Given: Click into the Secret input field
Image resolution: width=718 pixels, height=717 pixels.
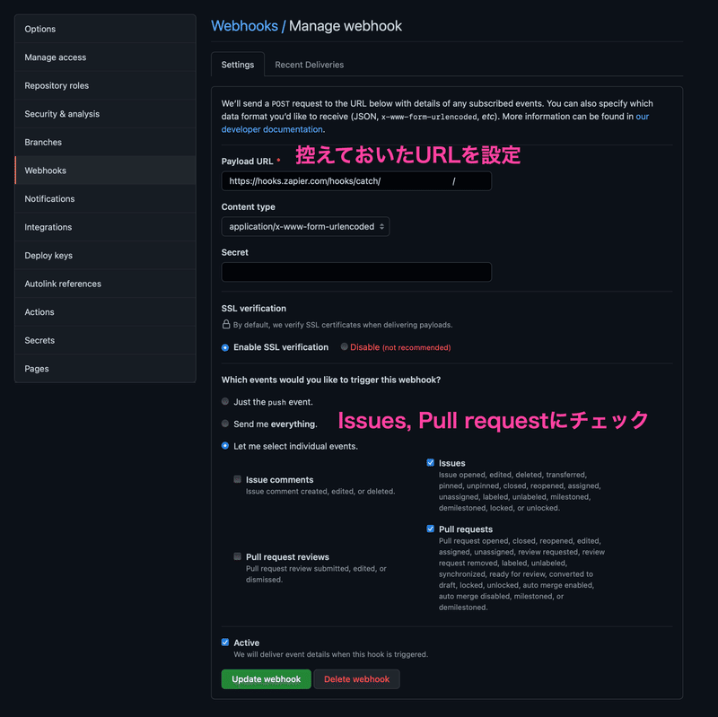Looking at the screenshot, I should [x=356, y=272].
